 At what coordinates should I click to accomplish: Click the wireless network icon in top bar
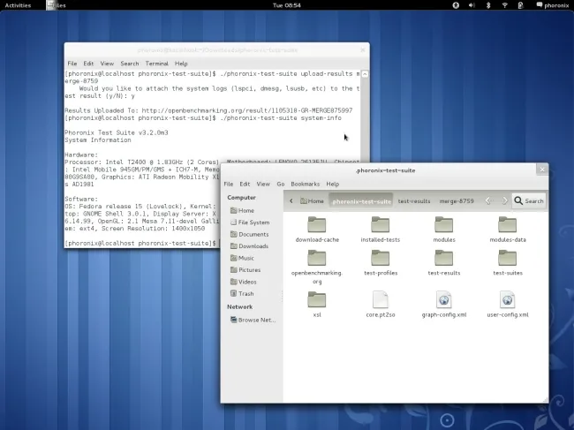pyautogui.click(x=504, y=5)
